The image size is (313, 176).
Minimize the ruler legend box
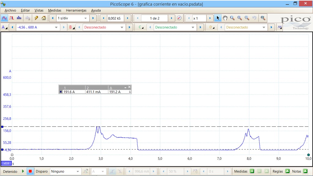pyautogui.click(x=125, y=87)
